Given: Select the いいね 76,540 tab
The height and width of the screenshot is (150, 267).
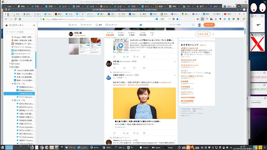Looking at the screenshot, I should 143,34.
